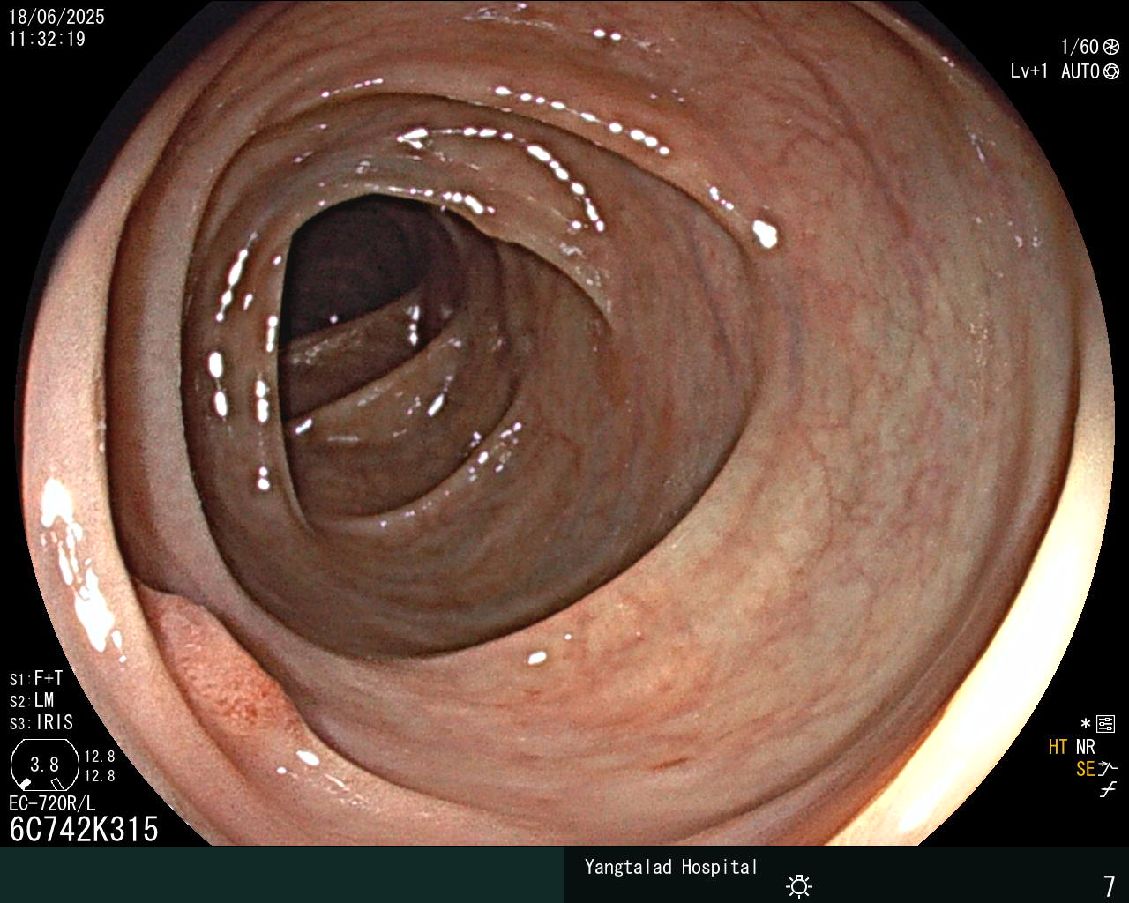The image size is (1129, 903).
Task: Click the yellow HT indicator
Action: 1058,748
